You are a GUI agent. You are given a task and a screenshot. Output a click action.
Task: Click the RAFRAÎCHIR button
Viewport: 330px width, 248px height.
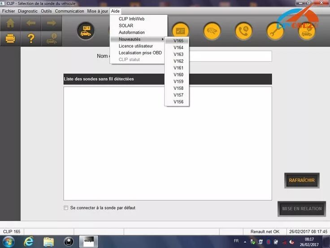302,180
